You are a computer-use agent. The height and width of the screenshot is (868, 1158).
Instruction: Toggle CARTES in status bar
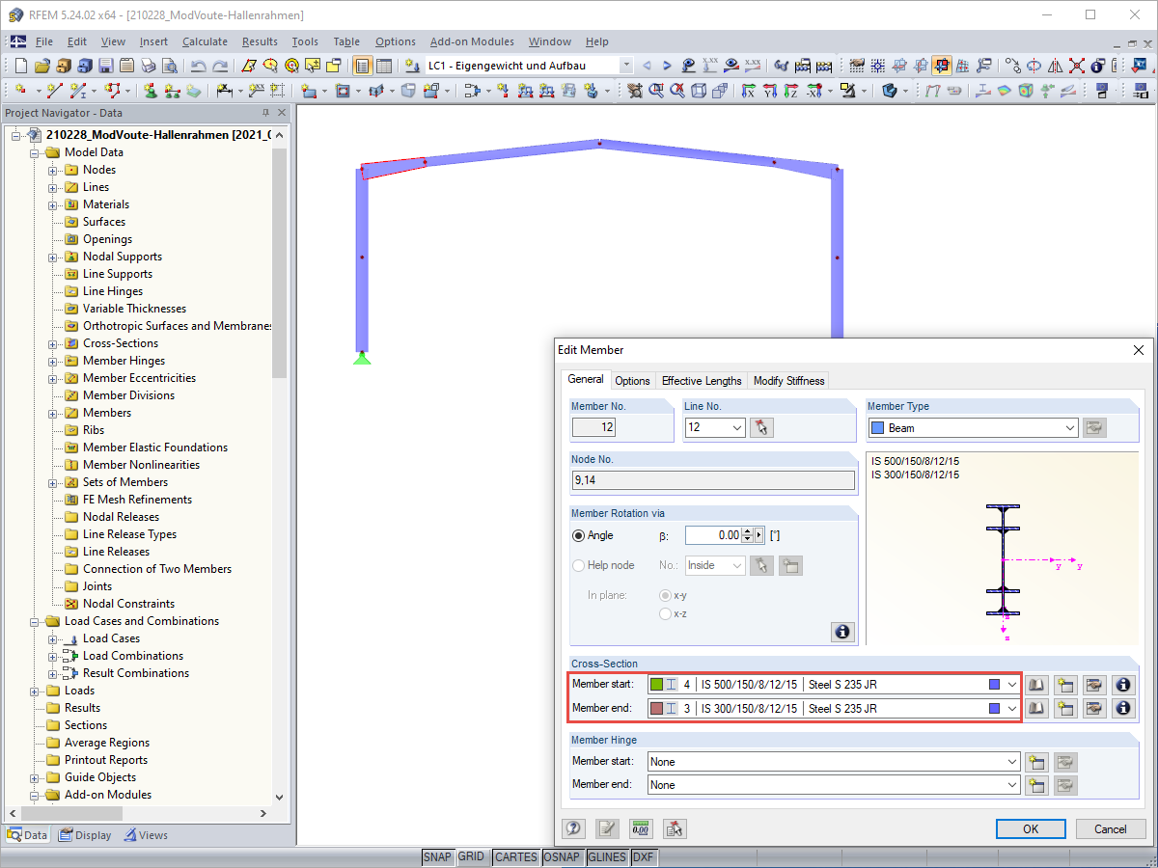tap(515, 857)
